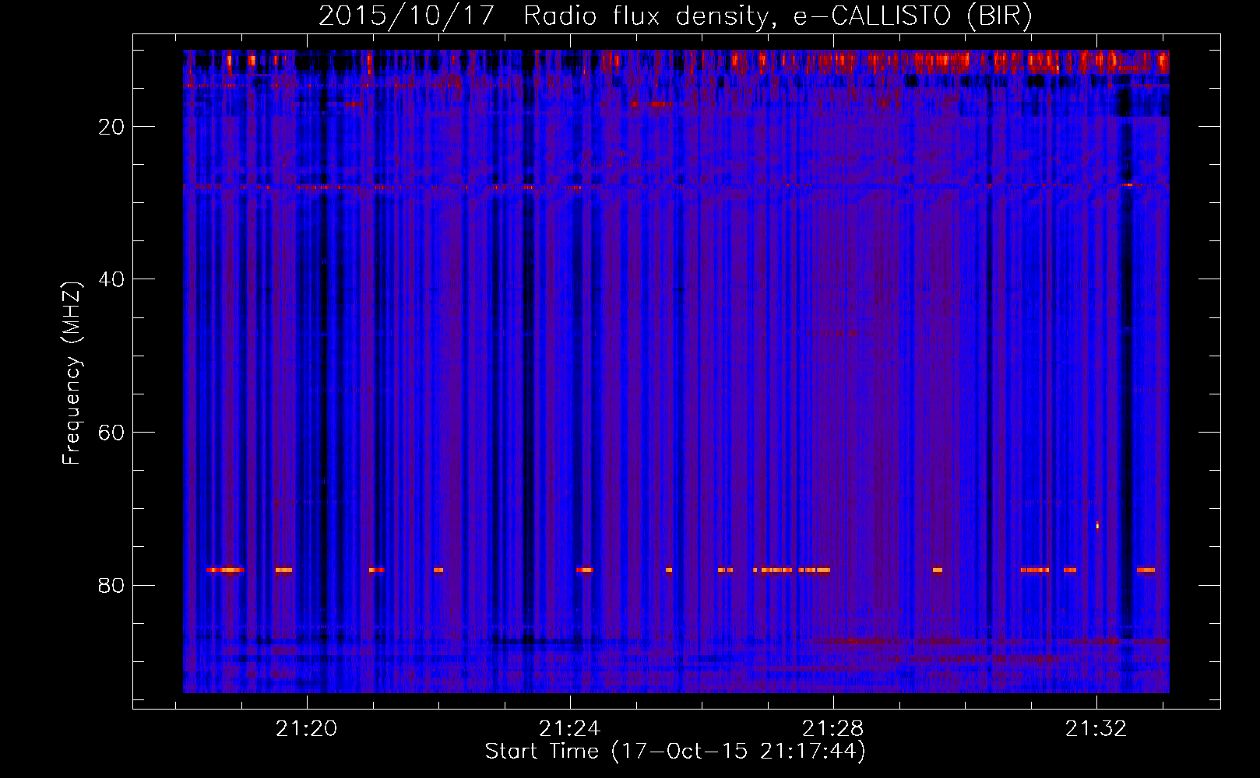Click the 60 MHz frequency tick label
Viewport: 1260px width, 778px height.
(x=111, y=433)
